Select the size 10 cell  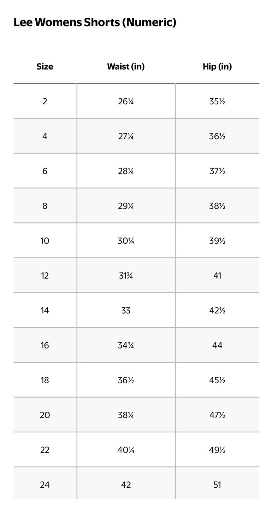point(45,241)
